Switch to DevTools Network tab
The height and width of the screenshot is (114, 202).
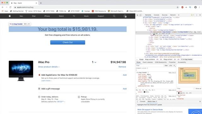pos(173,15)
